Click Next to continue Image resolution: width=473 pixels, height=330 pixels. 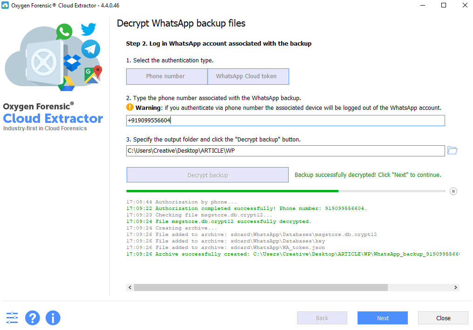click(x=383, y=318)
